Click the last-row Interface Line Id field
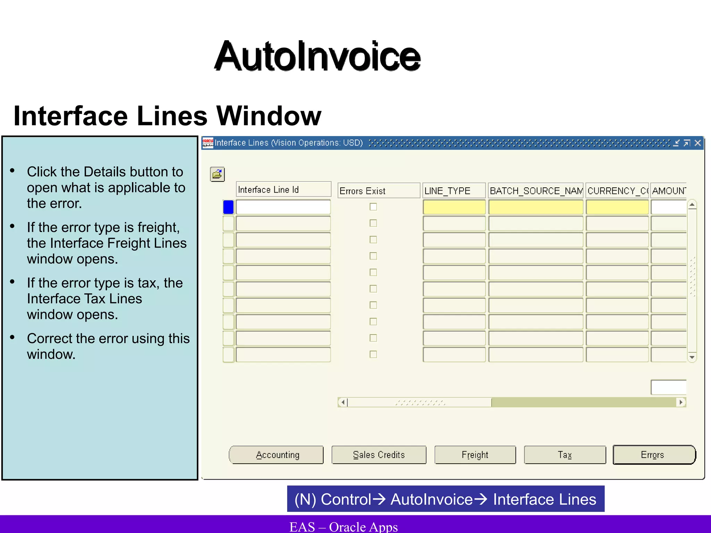Screen dimensions: 711x533 coord(283,355)
